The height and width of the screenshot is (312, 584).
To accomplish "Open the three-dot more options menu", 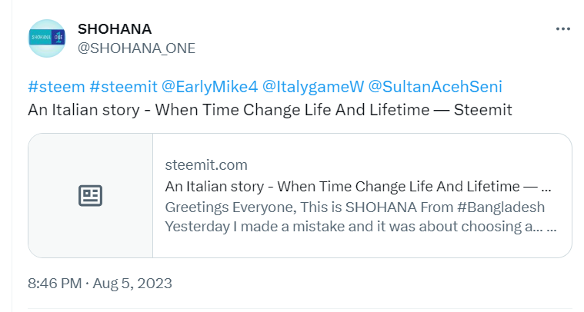I will [562, 29].
